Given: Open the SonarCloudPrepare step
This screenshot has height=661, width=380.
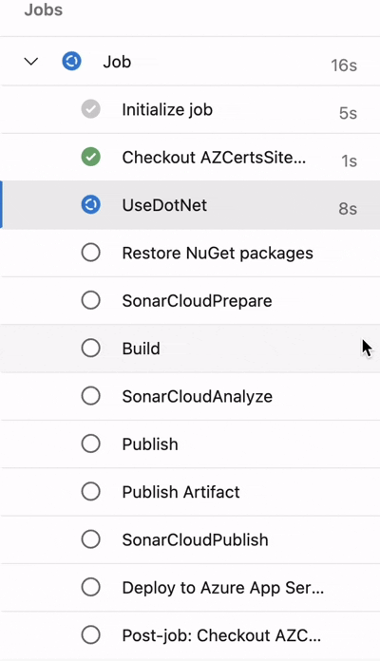Looking at the screenshot, I should (190, 300).
